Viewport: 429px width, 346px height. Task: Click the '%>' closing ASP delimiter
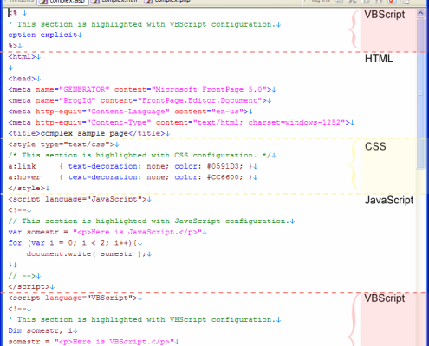pyautogui.click(x=12, y=46)
